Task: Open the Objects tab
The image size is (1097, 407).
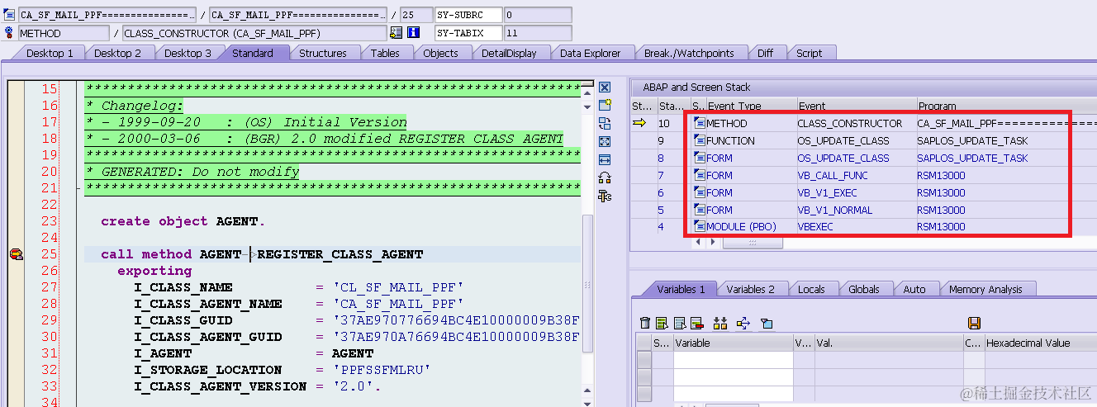Action: pos(440,53)
